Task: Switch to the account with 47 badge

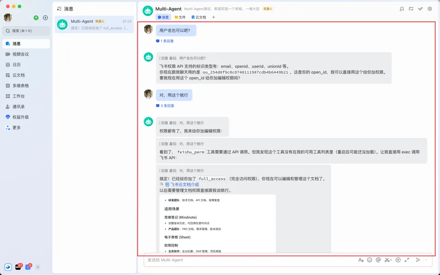Action: point(18,267)
